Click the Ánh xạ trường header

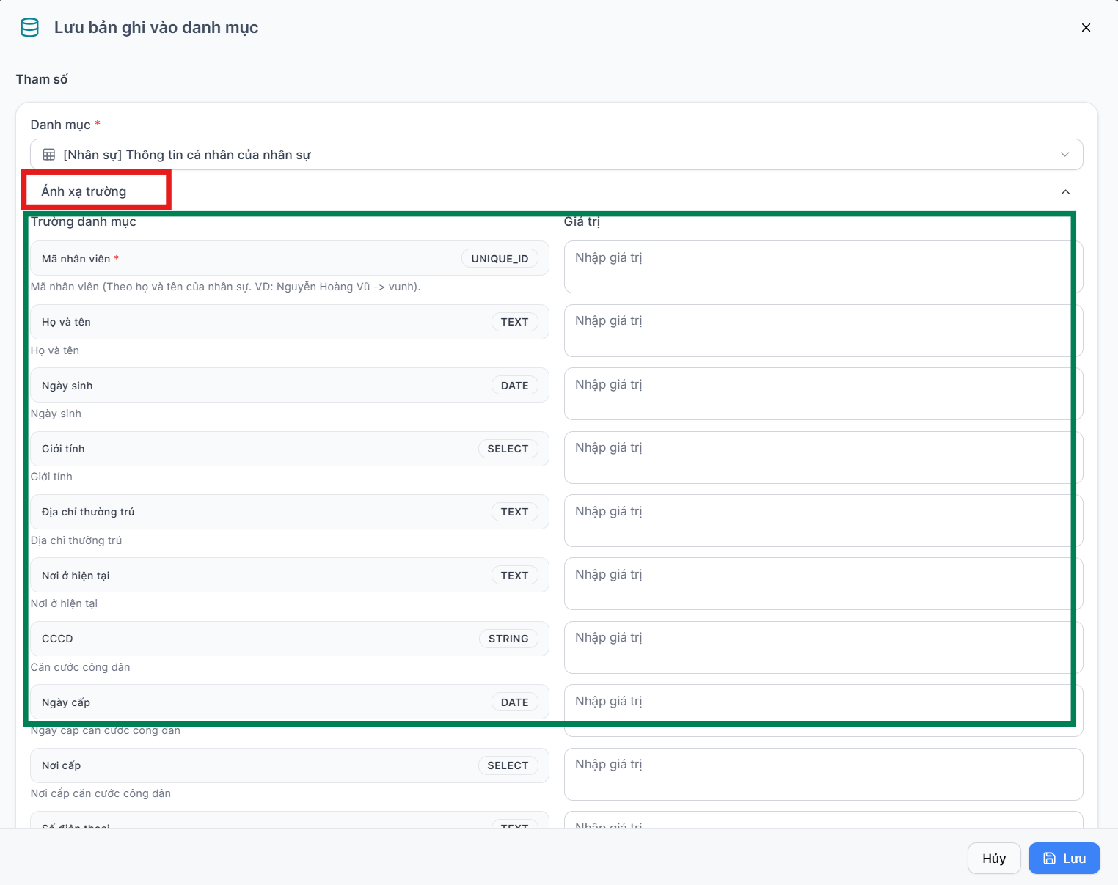pos(84,191)
